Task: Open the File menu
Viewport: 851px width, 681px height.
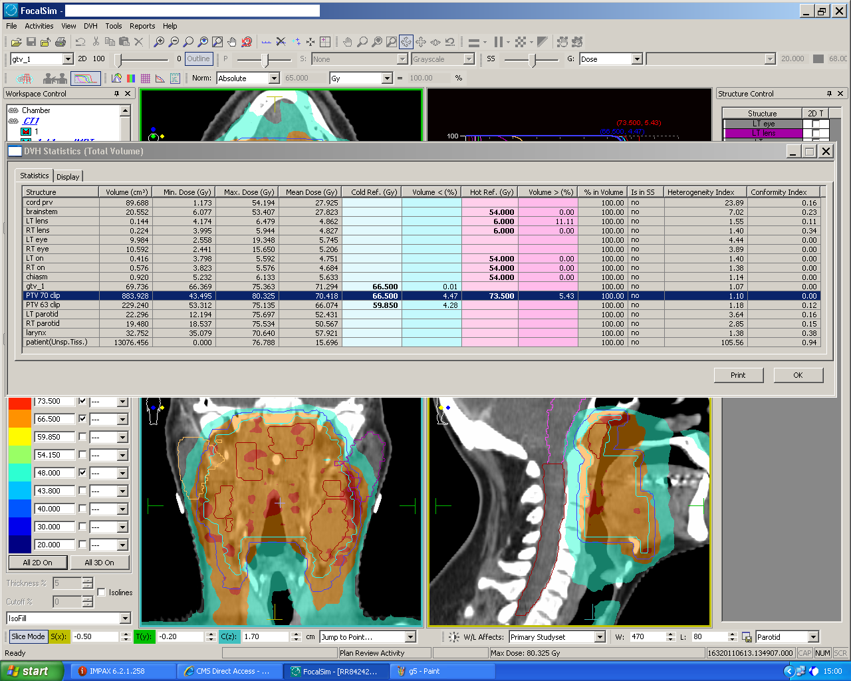Action: 11,26
